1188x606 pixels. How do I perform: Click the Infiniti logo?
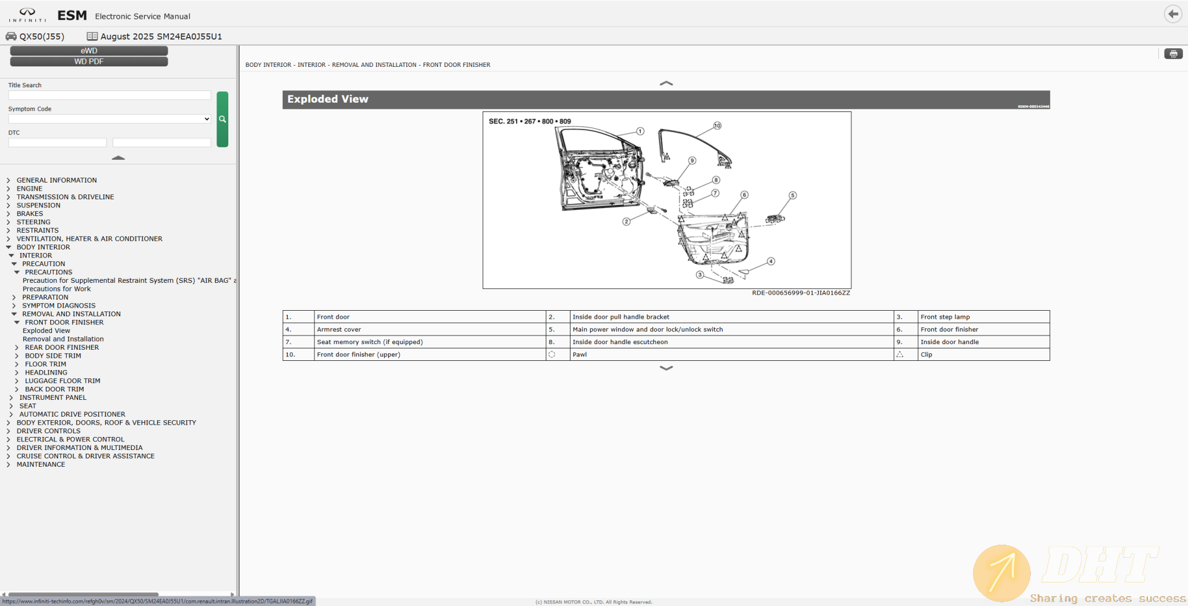(x=27, y=14)
